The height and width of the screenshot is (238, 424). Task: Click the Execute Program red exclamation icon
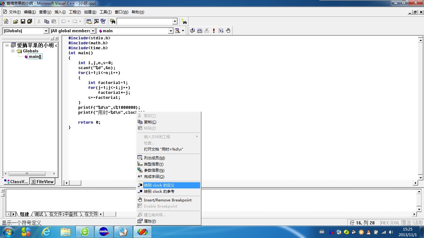point(214,31)
